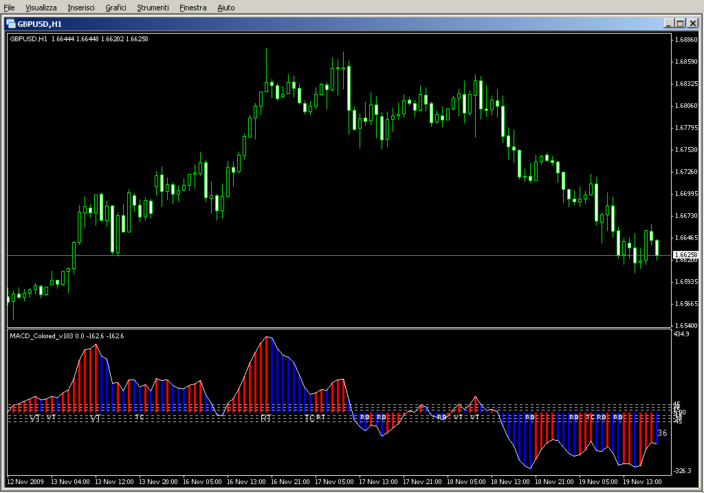Viewport: 704px width, 493px height.
Task: Click the 16 Nov 05:00 time axis label
Action: point(202,482)
